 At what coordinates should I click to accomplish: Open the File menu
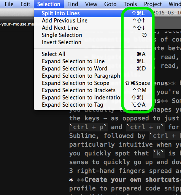(x=9, y=4)
